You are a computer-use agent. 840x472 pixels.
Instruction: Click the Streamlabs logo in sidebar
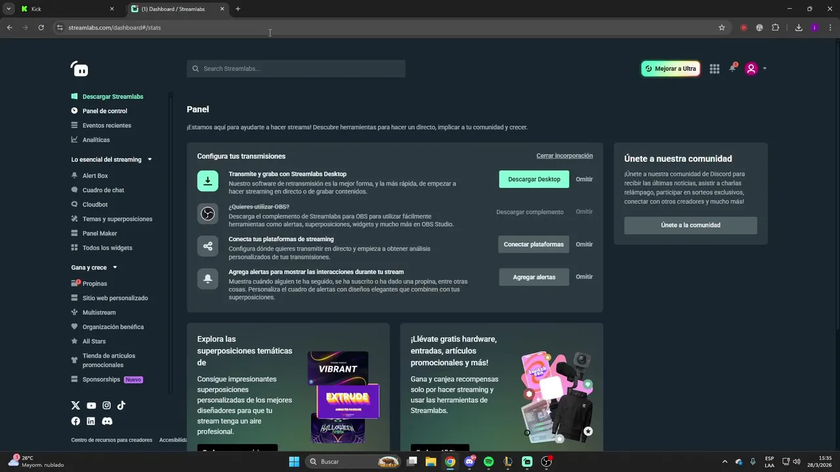coord(79,69)
